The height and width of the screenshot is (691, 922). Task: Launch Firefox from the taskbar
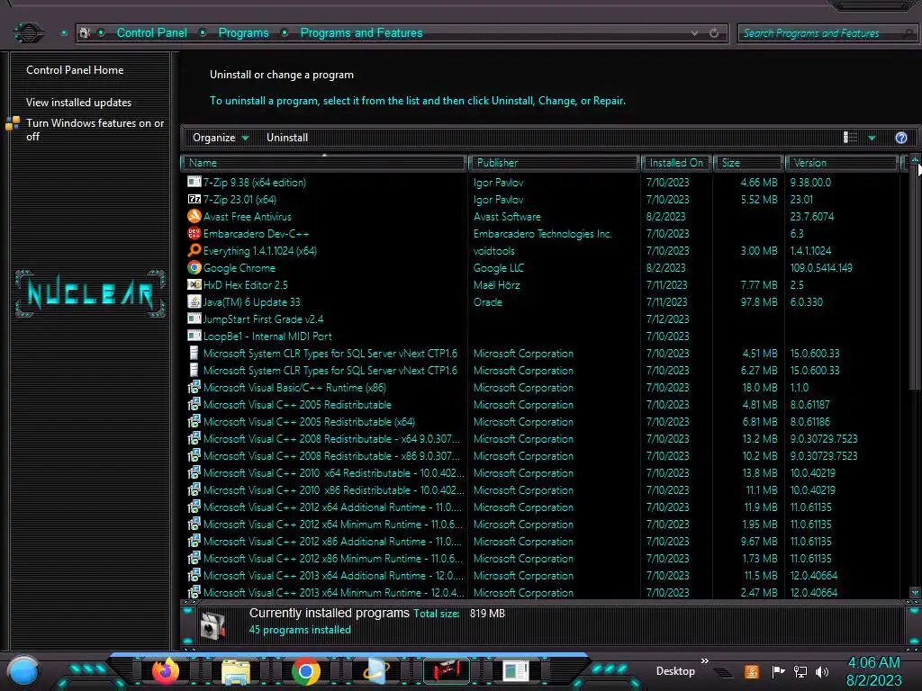pos(166,671)
